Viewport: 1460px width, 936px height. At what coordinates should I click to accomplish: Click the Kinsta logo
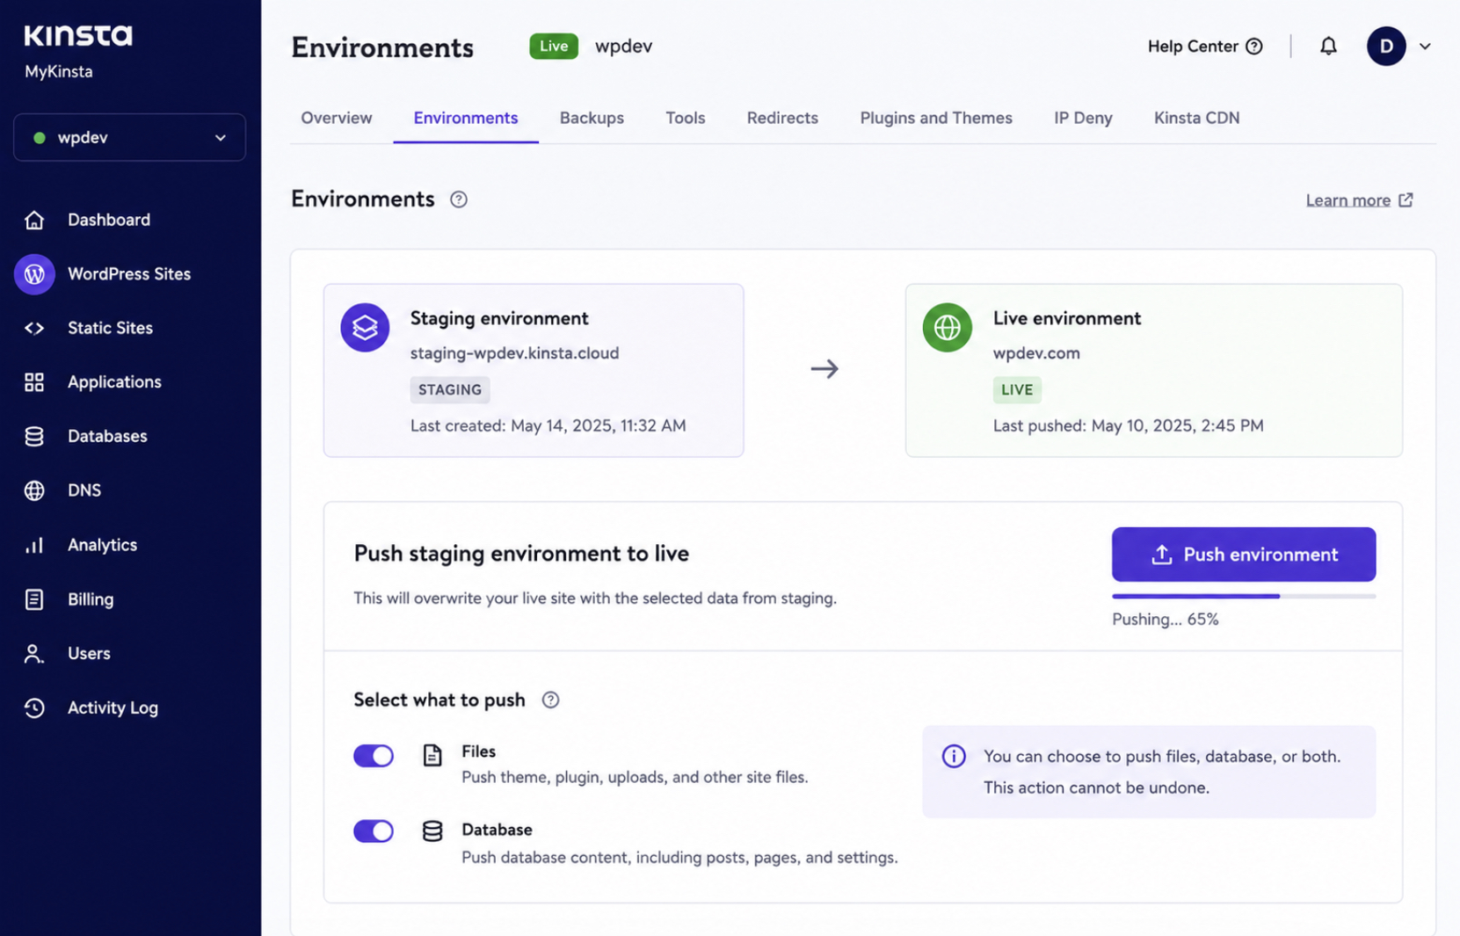78,35
